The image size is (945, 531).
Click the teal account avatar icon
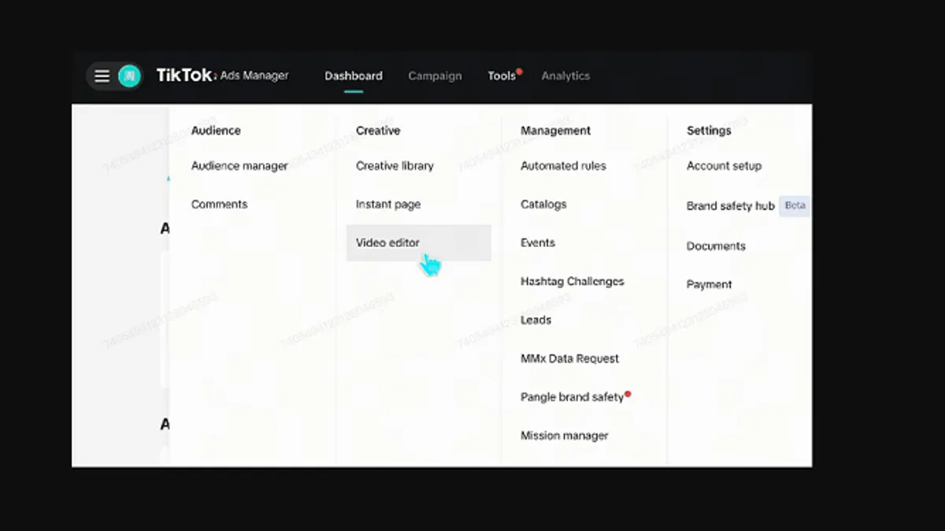(x=129, y=76)
